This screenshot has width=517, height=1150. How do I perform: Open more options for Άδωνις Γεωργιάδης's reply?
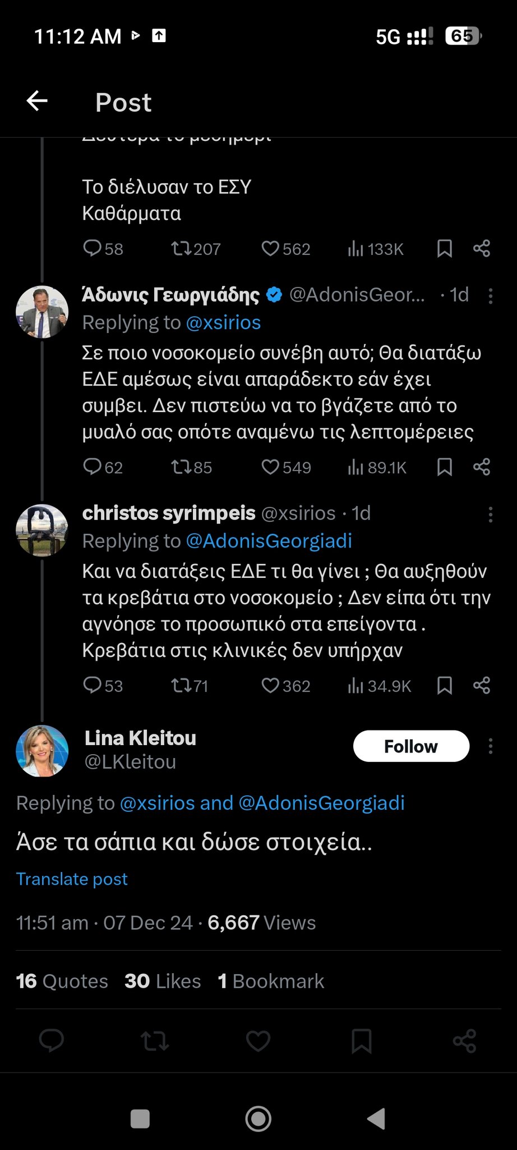tap(491, 296)
